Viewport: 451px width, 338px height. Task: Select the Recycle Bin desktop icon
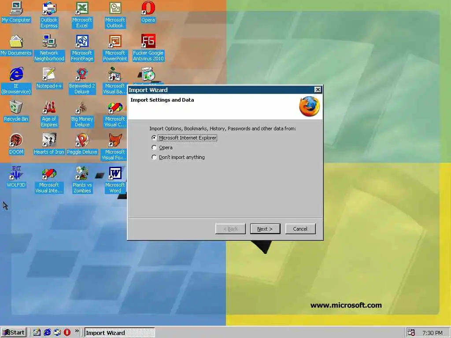pos(16,111)
